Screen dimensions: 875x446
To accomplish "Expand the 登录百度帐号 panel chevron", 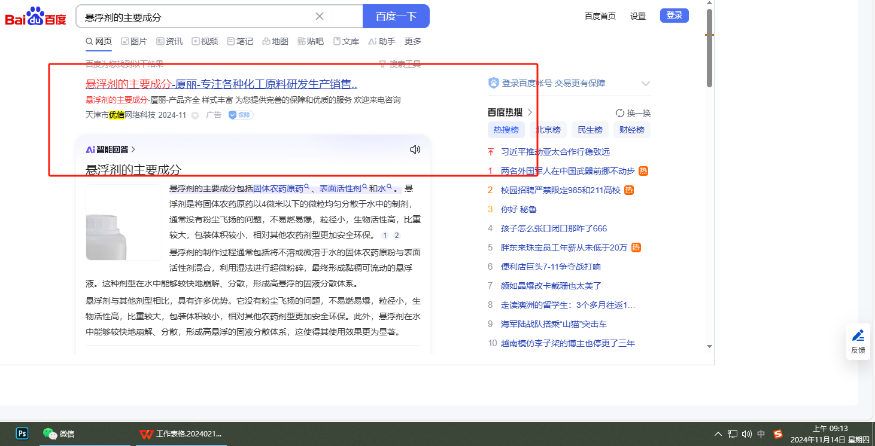I will point(645,84).
